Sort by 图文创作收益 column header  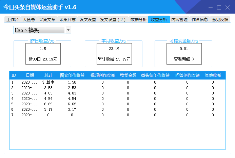point(72,75)
